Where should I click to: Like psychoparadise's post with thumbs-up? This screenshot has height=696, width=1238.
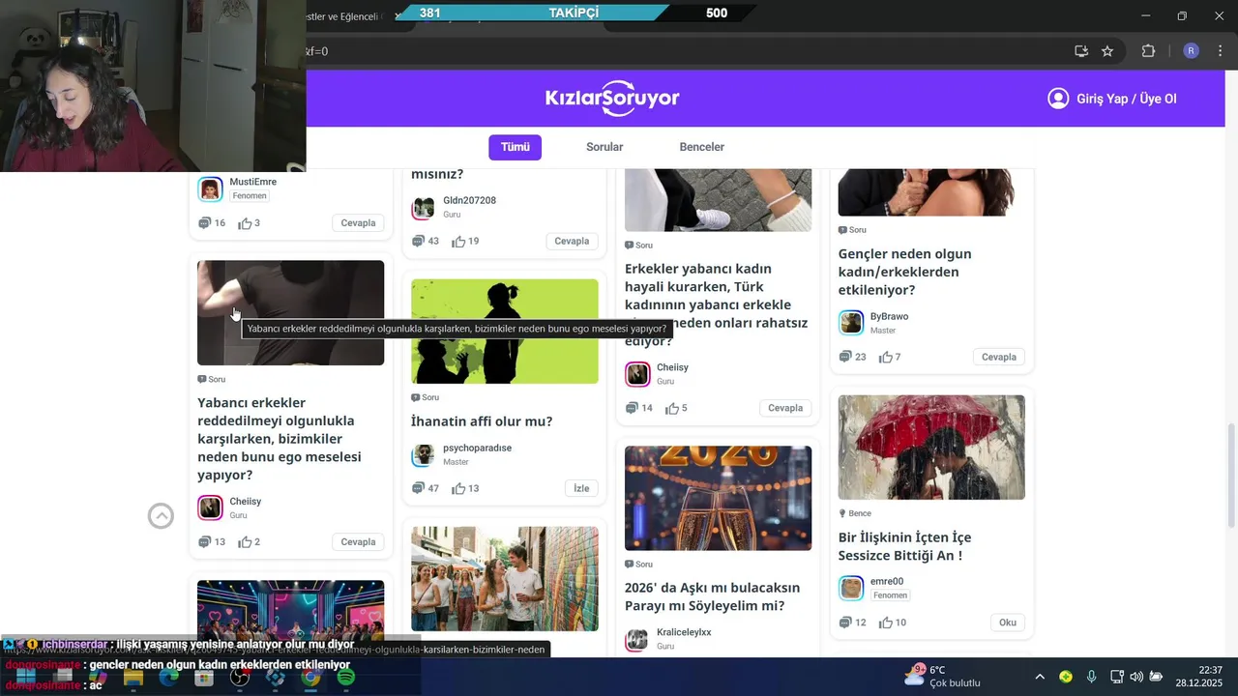458,489
